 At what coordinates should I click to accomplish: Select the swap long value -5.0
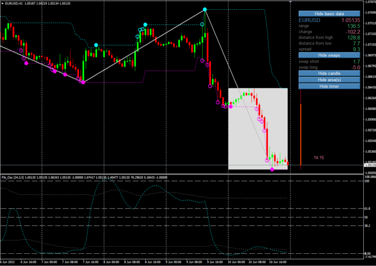[356, 68]
